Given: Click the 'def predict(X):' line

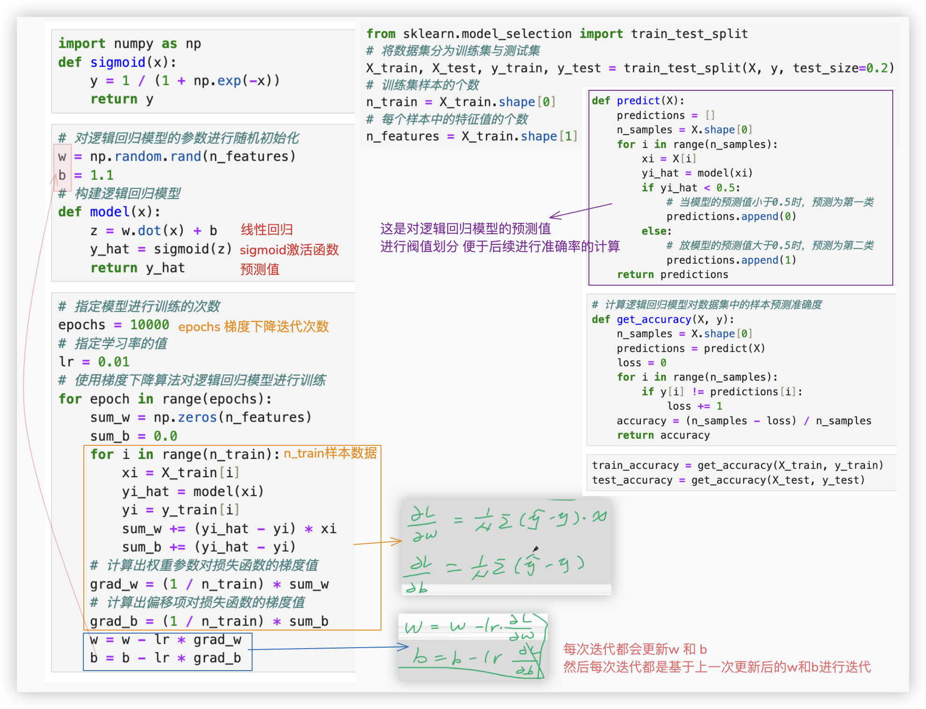Looking at the screenshot, I should 638,101.
